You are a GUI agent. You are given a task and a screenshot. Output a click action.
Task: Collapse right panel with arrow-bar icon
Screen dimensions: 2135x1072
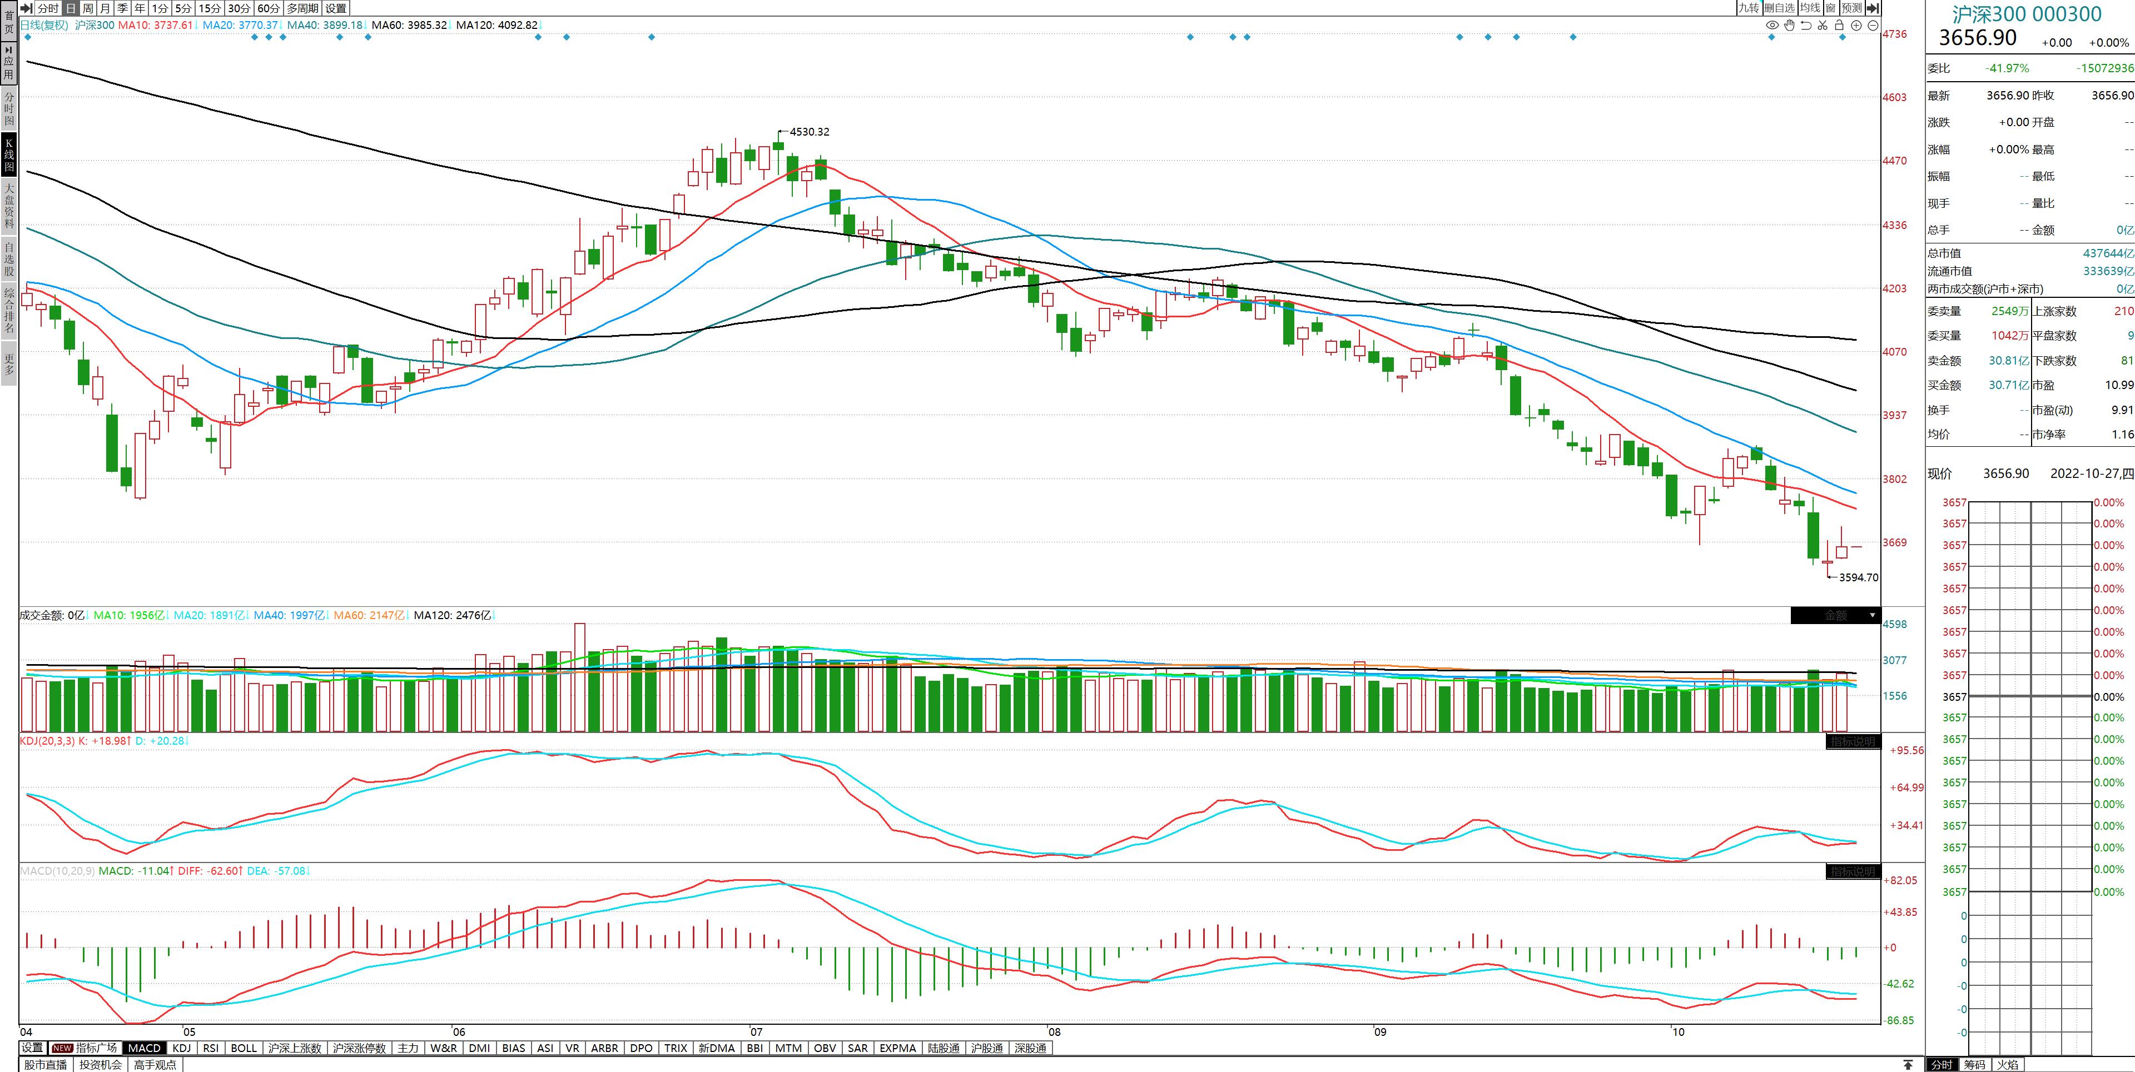(x=1873, y=8)
